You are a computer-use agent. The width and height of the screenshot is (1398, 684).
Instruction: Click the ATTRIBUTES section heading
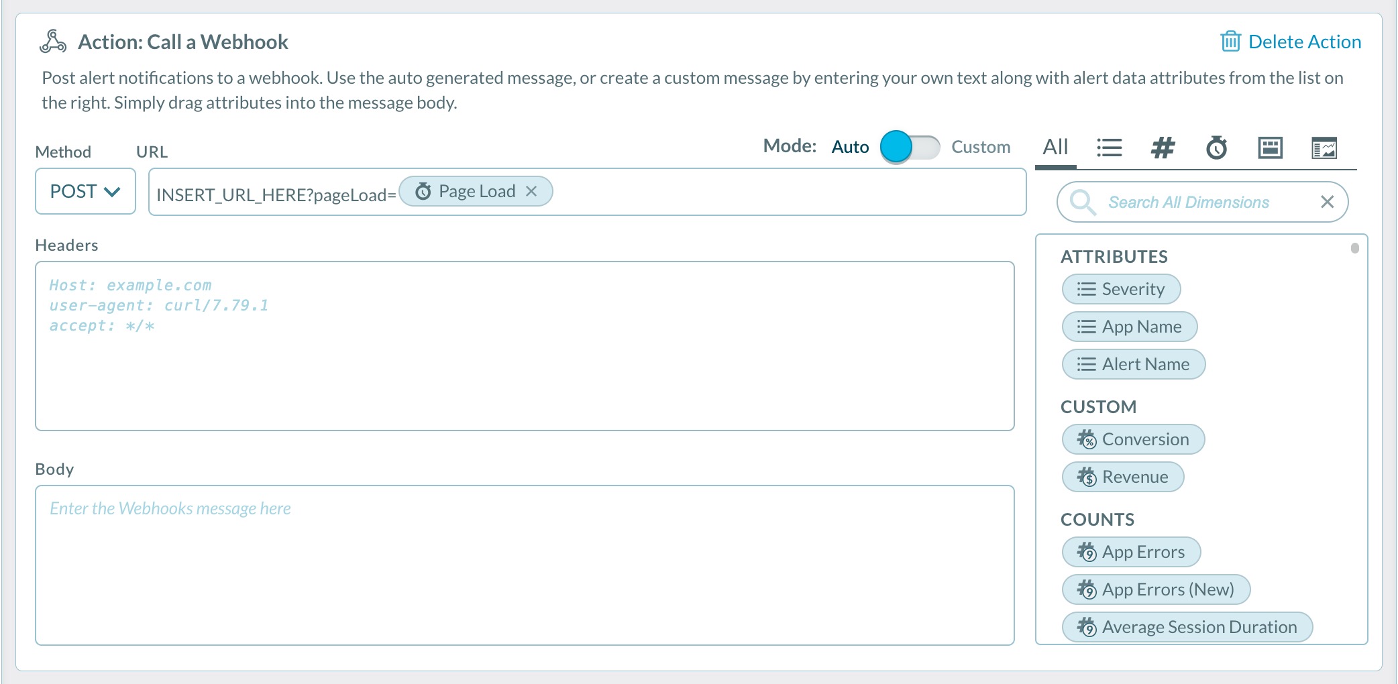tap(1114, 257)
